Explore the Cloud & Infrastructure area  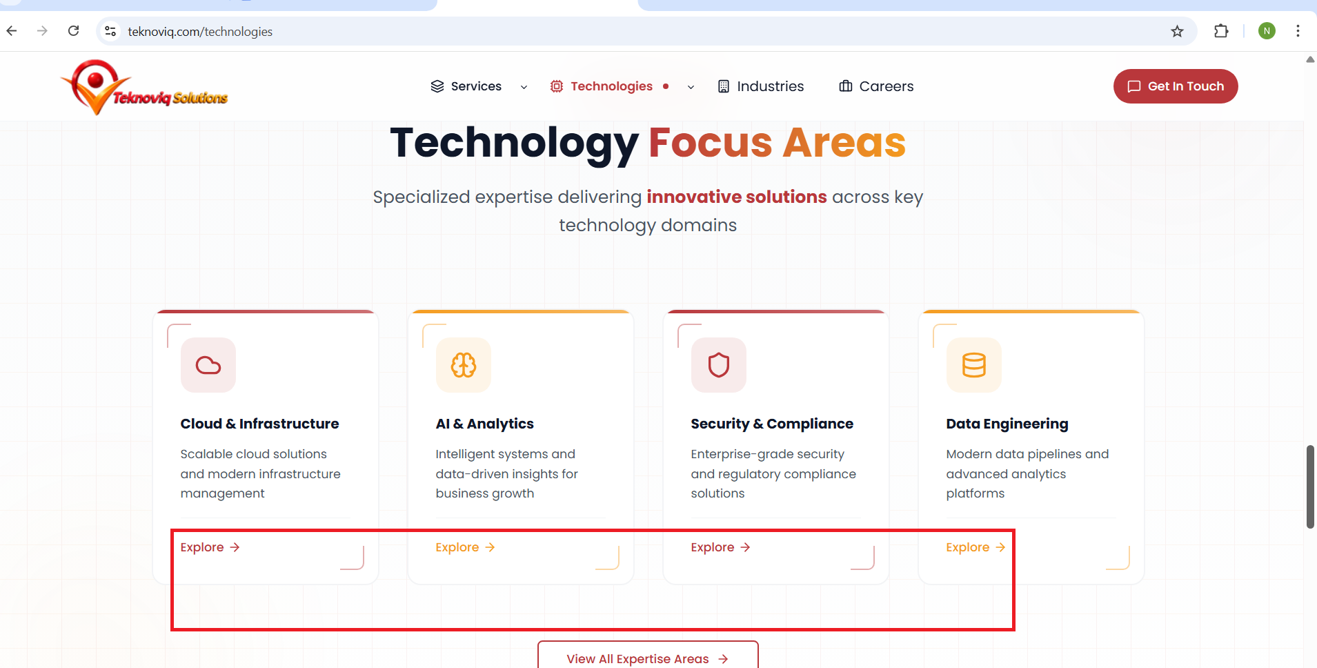210,547
